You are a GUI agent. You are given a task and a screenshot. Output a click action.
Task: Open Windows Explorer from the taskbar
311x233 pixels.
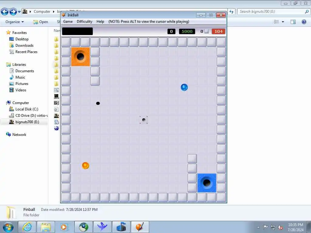pos(46,227)
